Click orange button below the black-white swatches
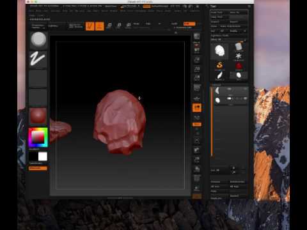The width and height of the screenshot is (307, 230). click(38, 168)
